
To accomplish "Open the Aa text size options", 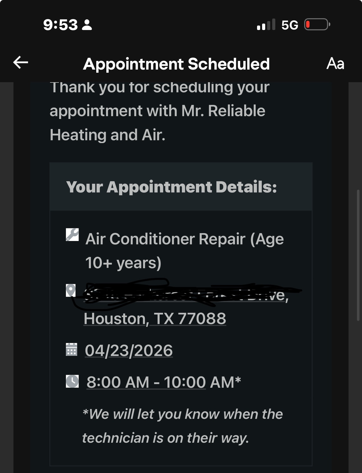I will point(335,63).
